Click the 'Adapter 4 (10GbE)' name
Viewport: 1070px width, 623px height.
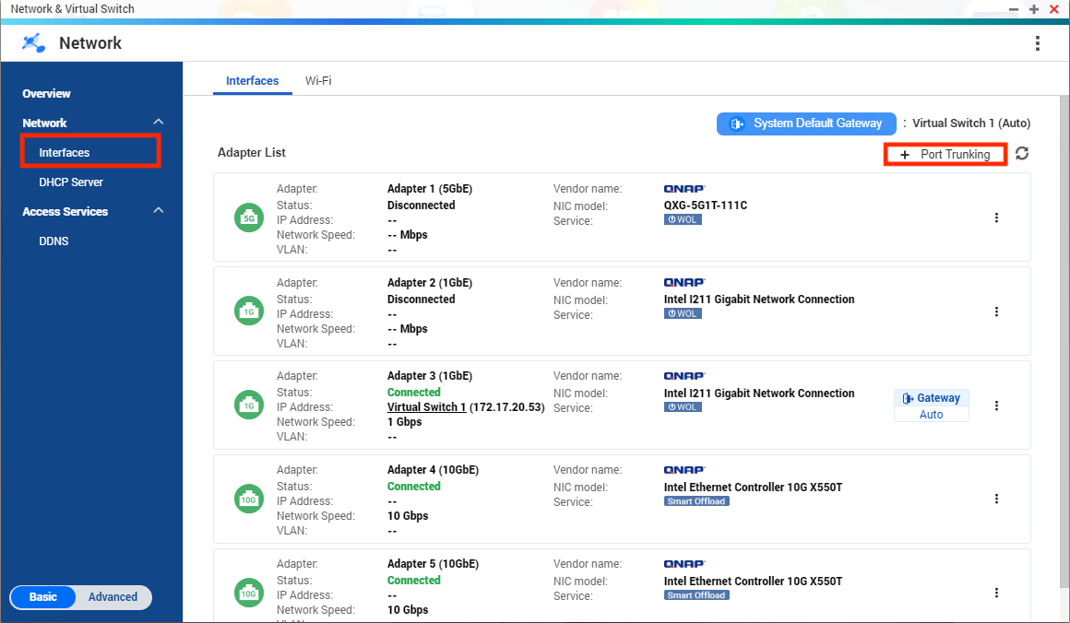coord(434,470)
